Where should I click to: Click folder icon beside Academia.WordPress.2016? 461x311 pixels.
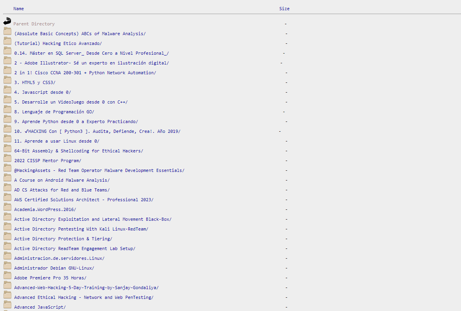pos(7,207)
